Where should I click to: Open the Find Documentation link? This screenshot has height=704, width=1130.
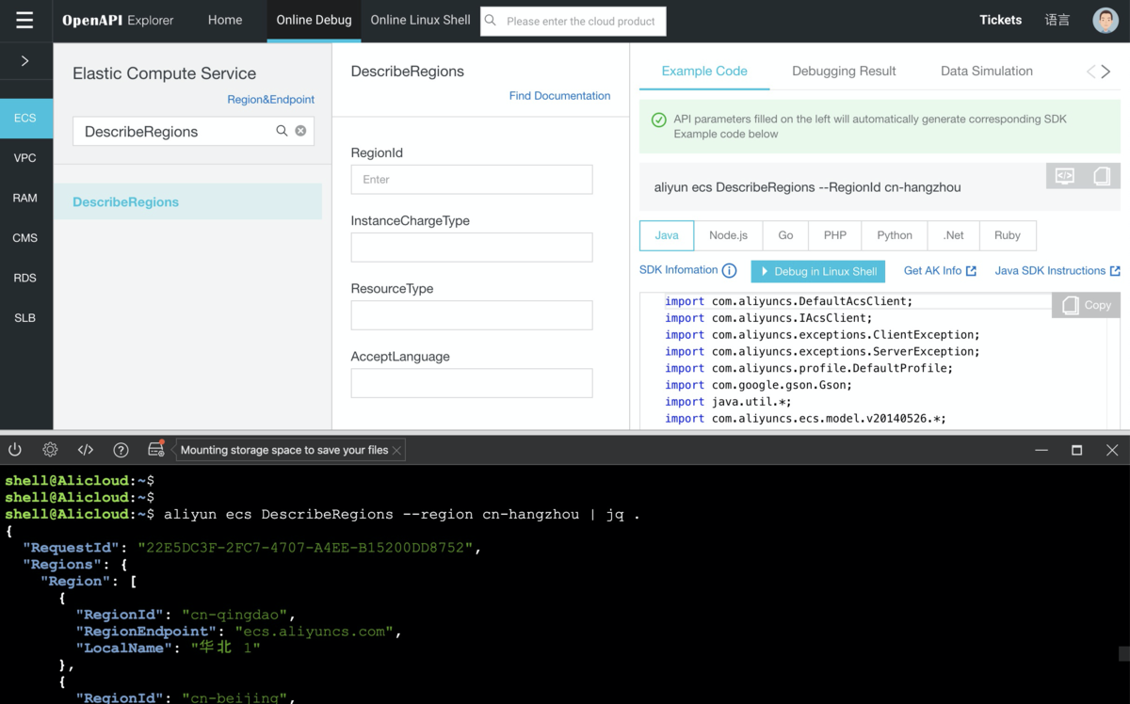coord(559,96)
